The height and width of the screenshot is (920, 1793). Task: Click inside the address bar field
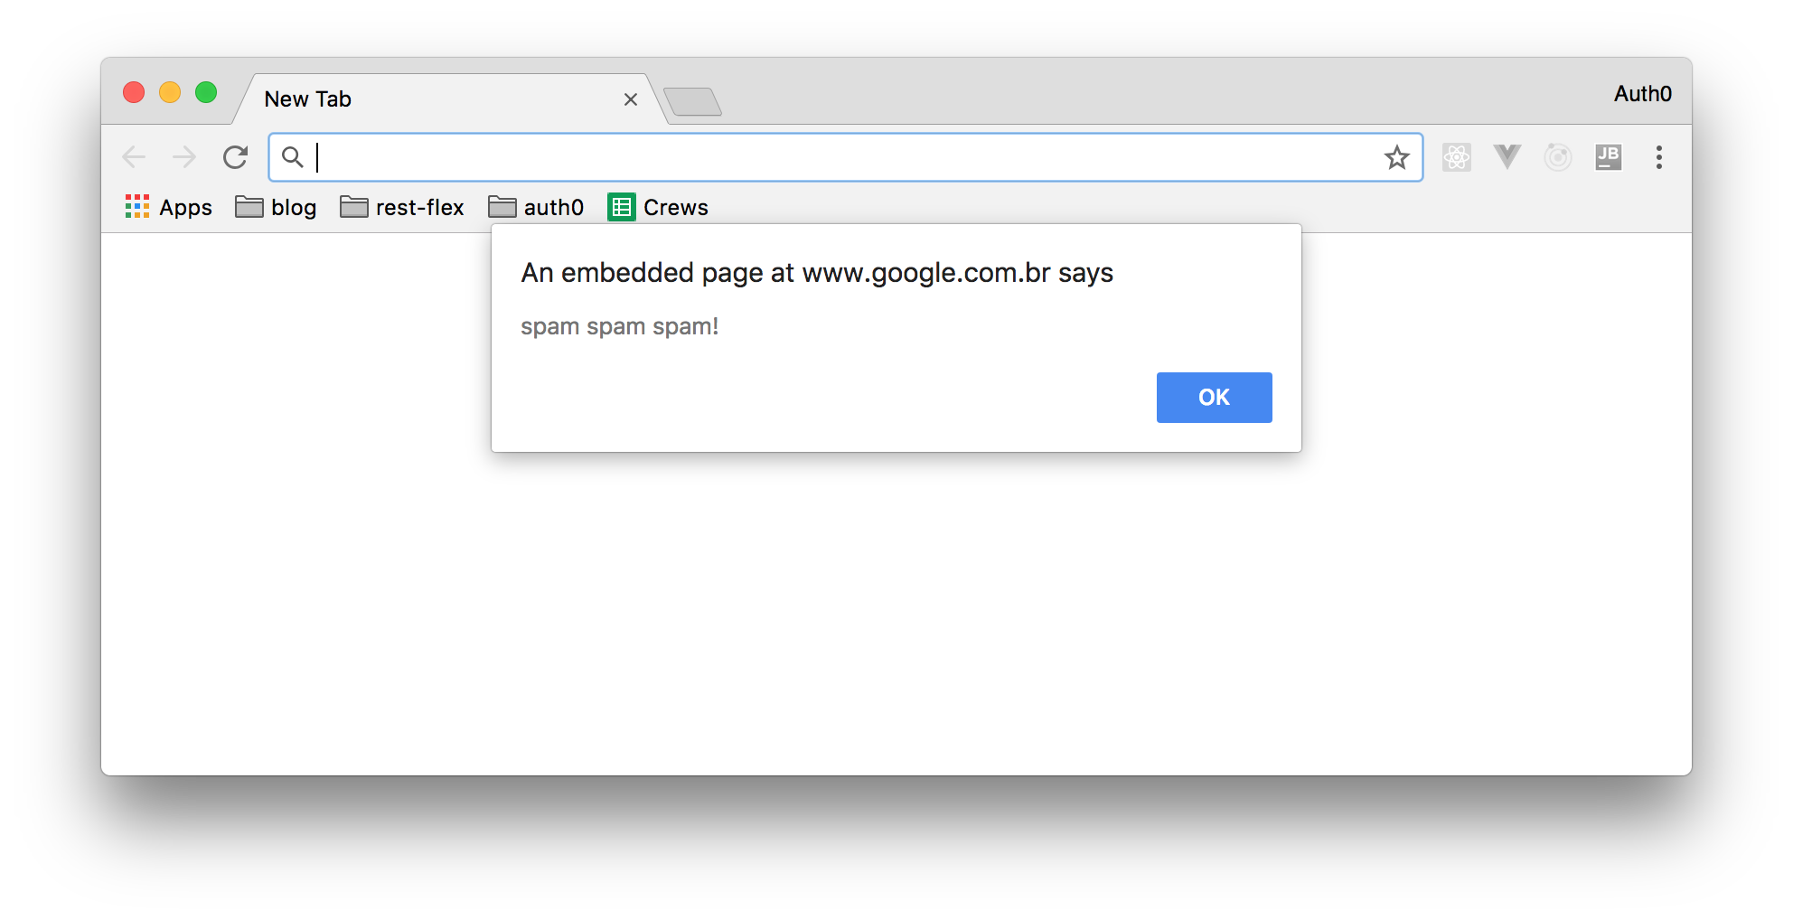pyautogui.click(x=840, y=157)
